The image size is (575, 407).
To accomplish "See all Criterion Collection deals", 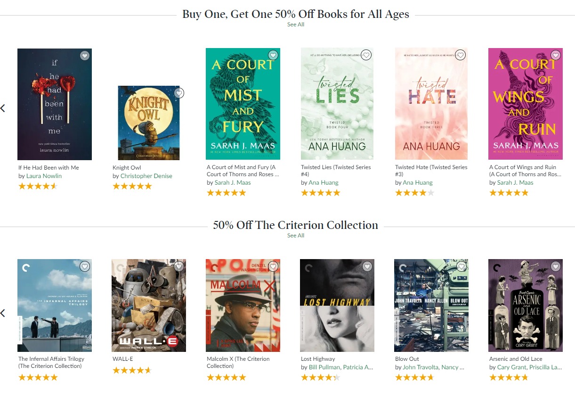I will 296,236.
